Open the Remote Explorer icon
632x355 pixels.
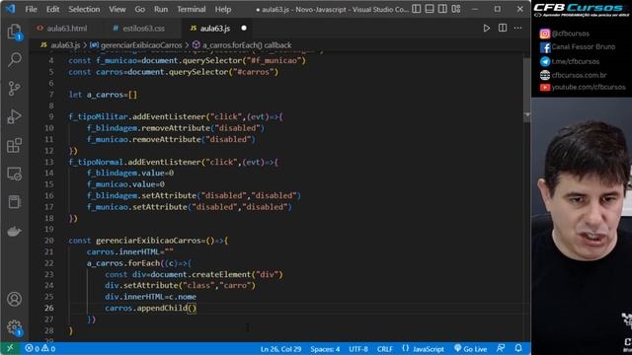(x=14, y=174)
